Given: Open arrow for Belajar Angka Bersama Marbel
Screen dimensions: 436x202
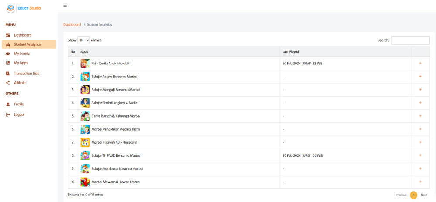Looking at the screenshot, I should (x=420, y=76).
